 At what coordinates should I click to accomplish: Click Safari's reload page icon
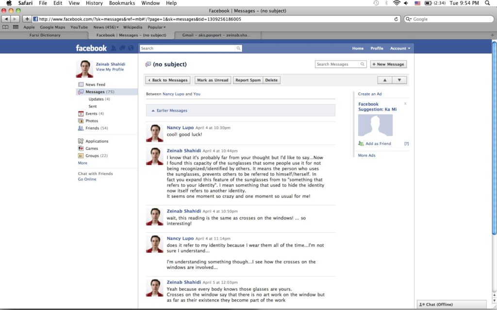tap(397, 19)
